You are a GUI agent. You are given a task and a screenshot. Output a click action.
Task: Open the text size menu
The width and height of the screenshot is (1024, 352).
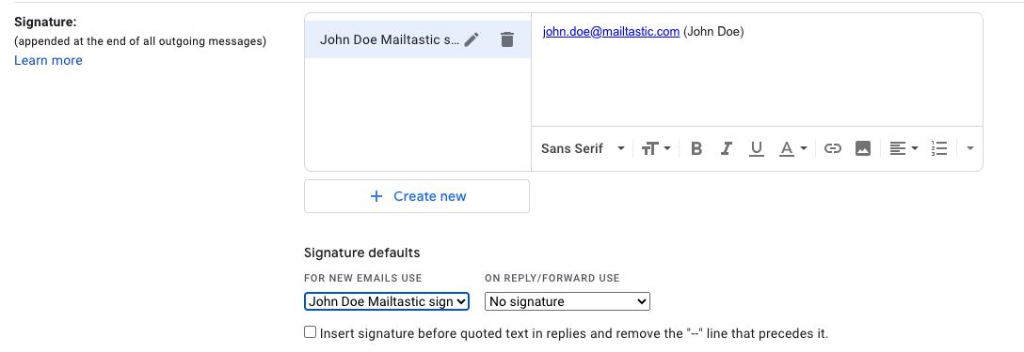point(656,148)
